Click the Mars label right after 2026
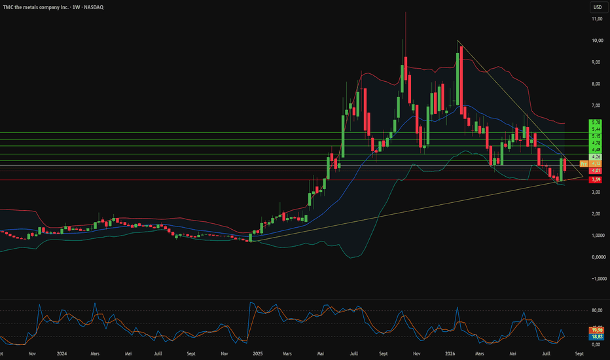This screenshot has width=610, height=360. pos(480,353)
